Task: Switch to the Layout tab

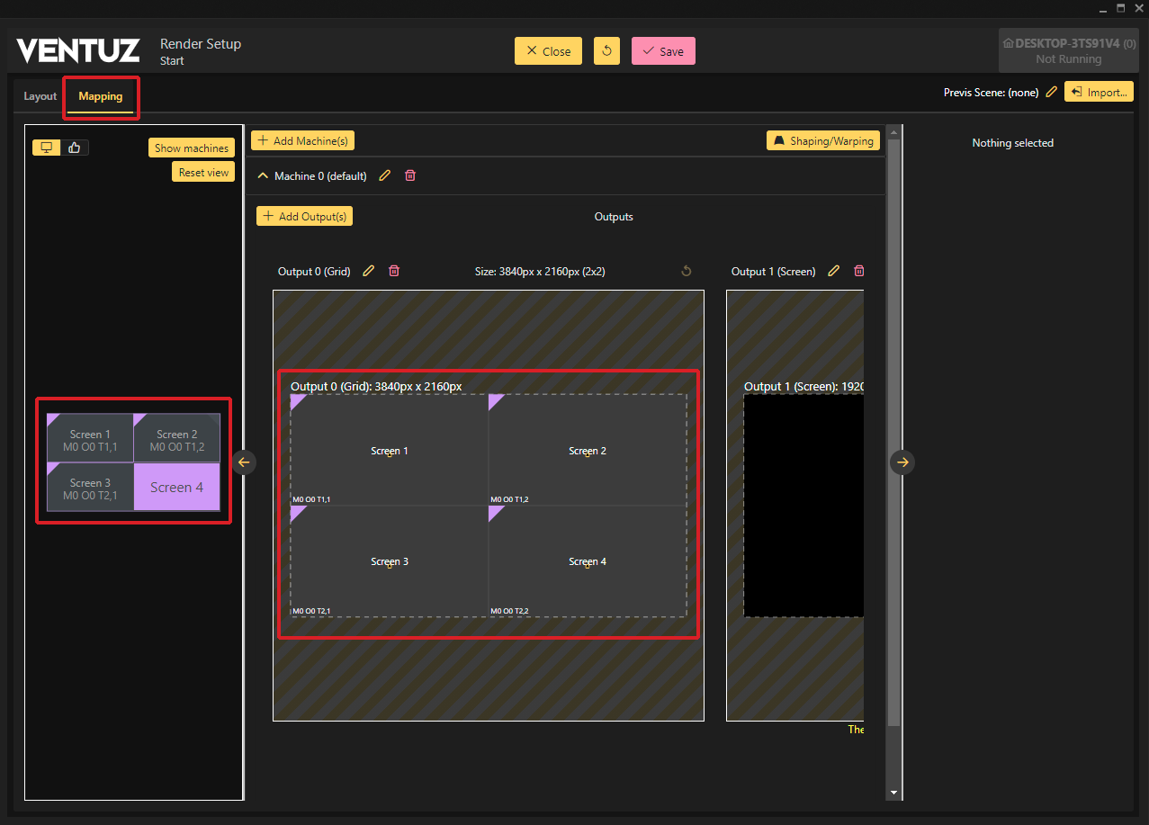Action: pos(40,96)
